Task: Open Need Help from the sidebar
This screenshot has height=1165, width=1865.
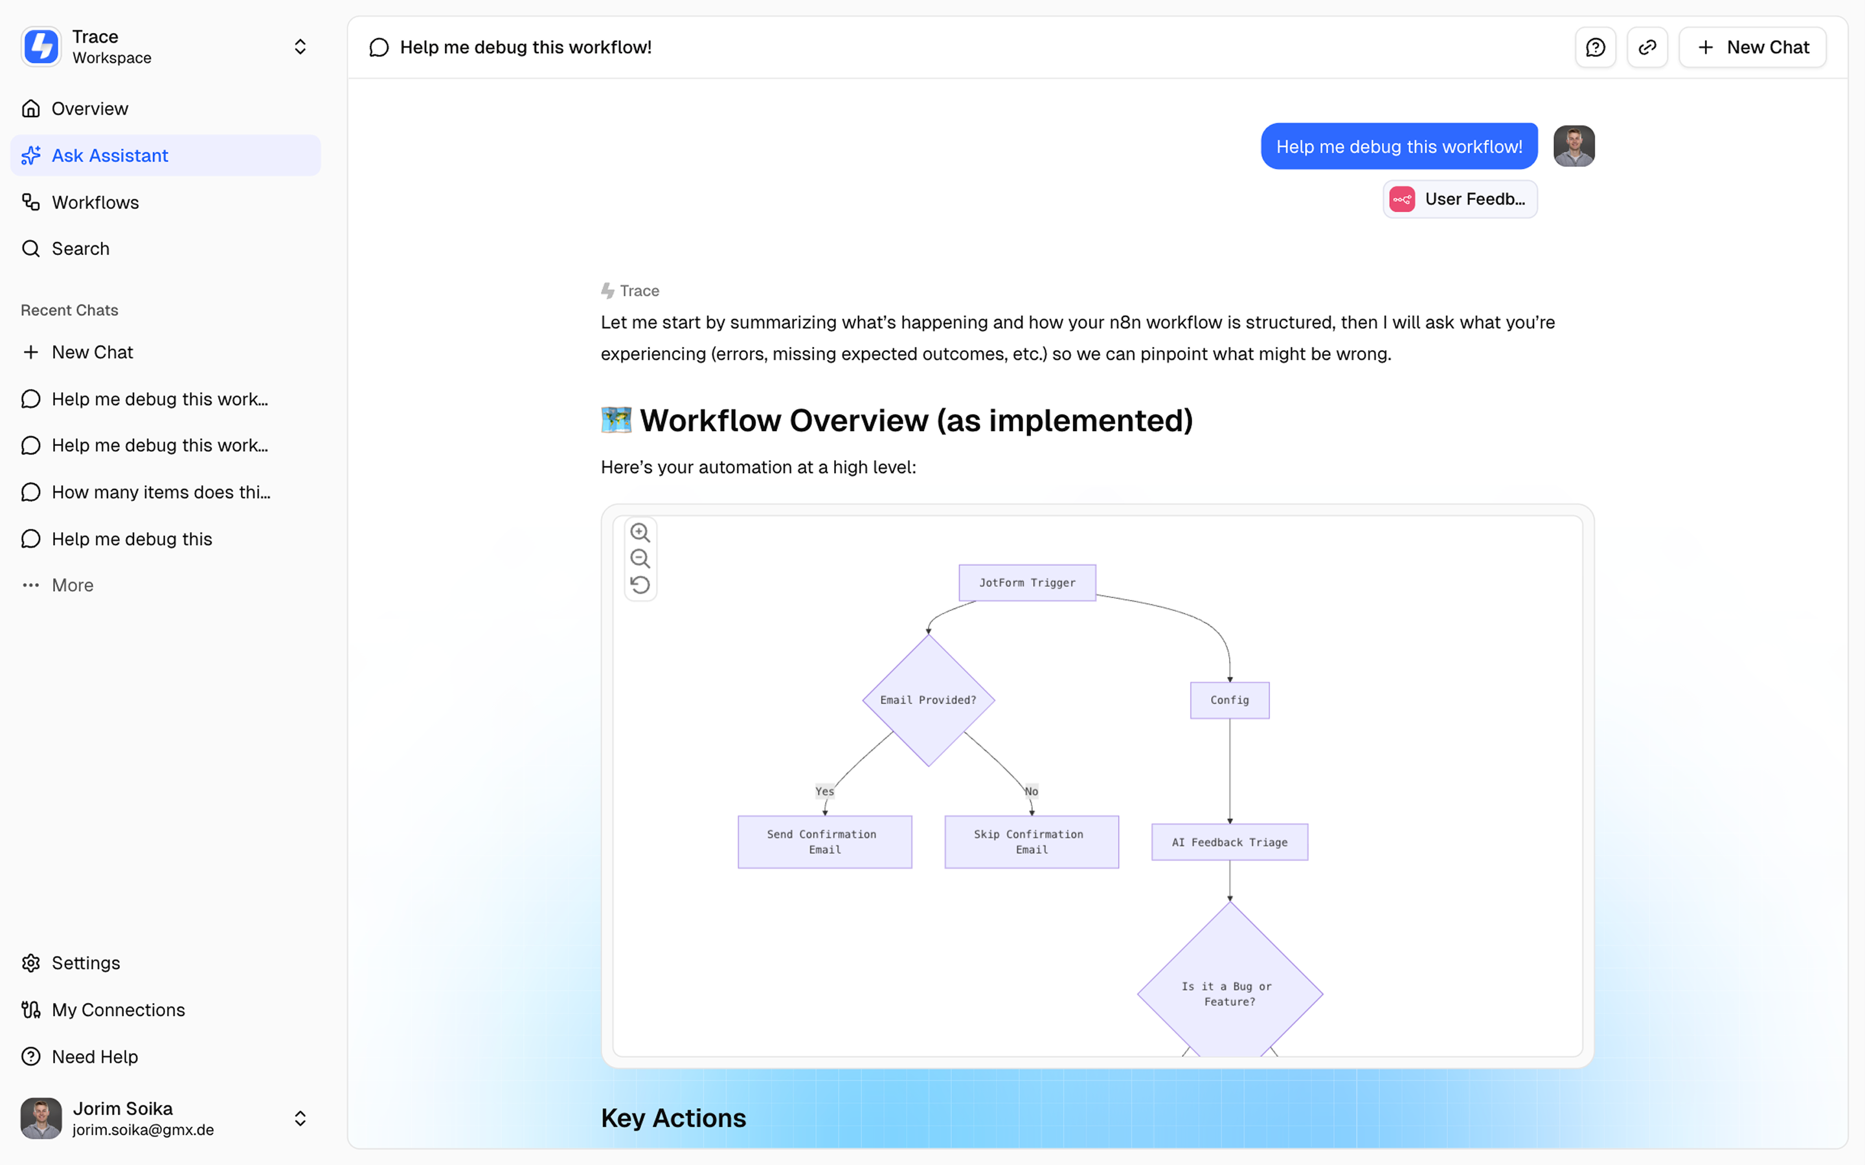Action: (x=95, y=1056)
